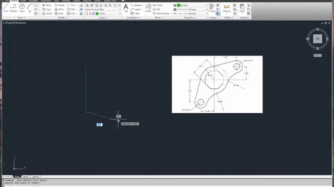This screenshot has height=187, width=334.
Task: Click the Insert block tool
Action: pyautogui.click(x=148, y=8)
